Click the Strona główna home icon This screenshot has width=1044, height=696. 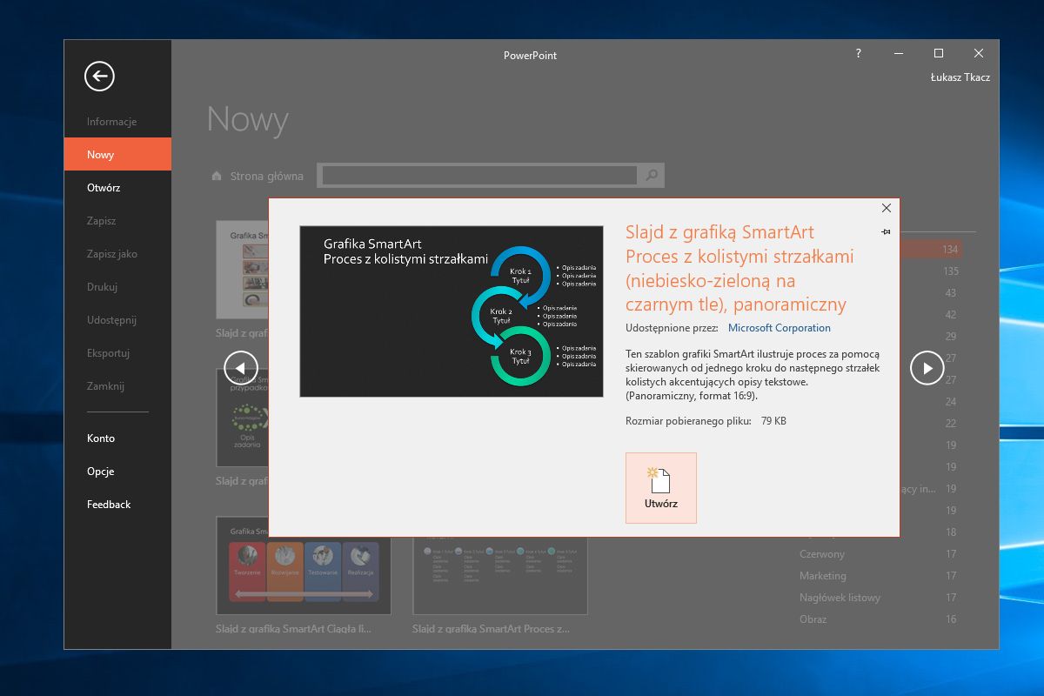(217, 176)
